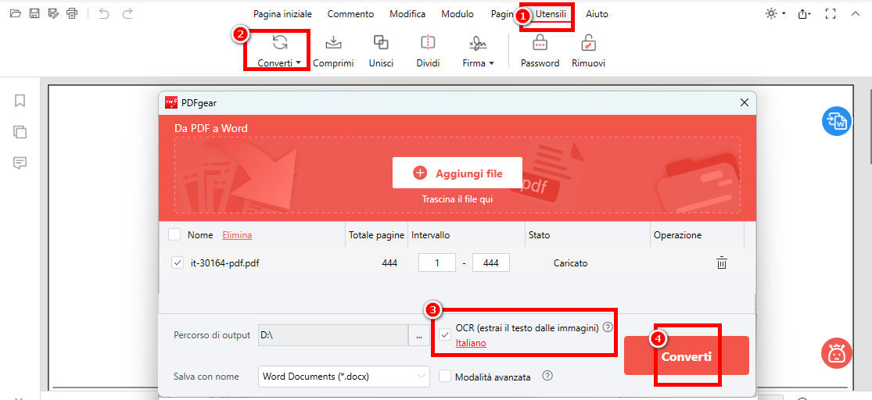Click the start page field showing 1
The width and height of the screenshot is (872, 400).
coord(437,262)
